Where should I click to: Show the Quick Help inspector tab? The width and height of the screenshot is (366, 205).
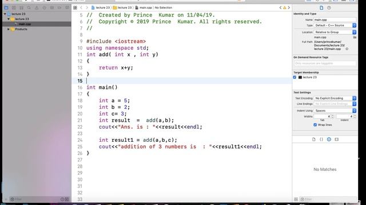pos(329,7)
